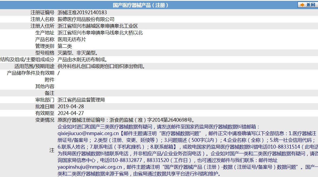This screenshot has height=177, width=318.
Task: Click the label 有效期至
Action: (x=45, y=113)
